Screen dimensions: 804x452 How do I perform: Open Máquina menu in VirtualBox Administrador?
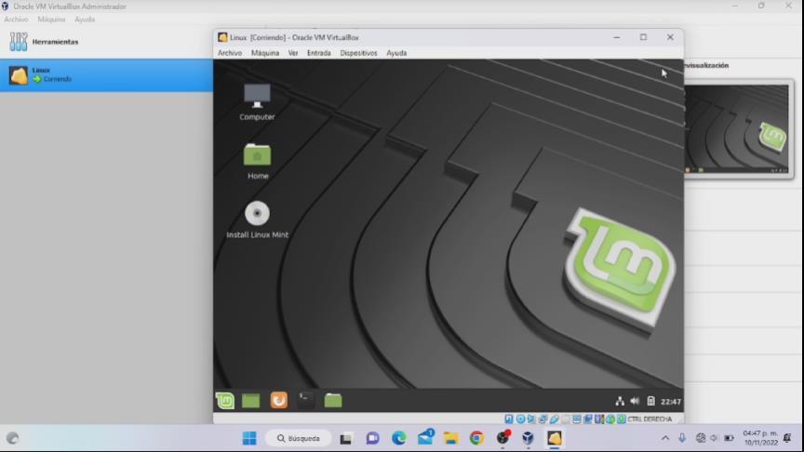pyautogui.click(x=51, y=20)
